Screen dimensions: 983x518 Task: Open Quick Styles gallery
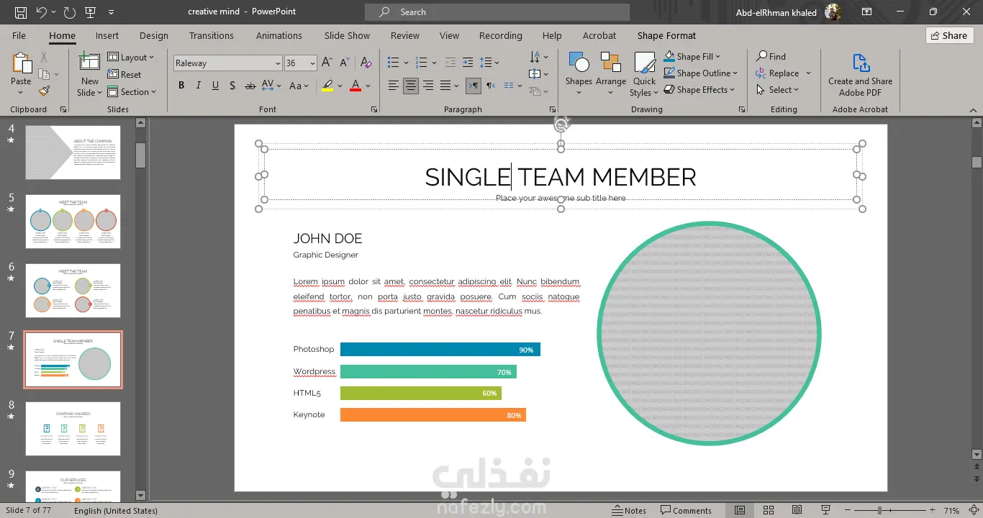click(644, 73)
